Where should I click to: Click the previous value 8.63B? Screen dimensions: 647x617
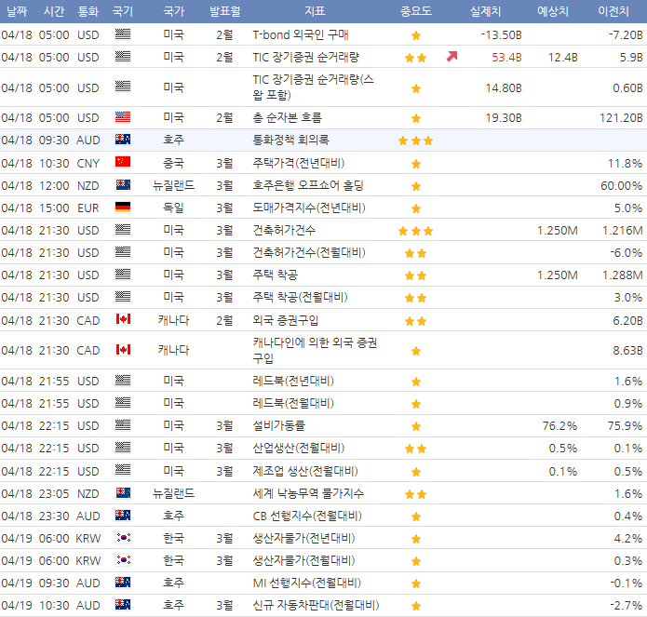coord(627,351)
